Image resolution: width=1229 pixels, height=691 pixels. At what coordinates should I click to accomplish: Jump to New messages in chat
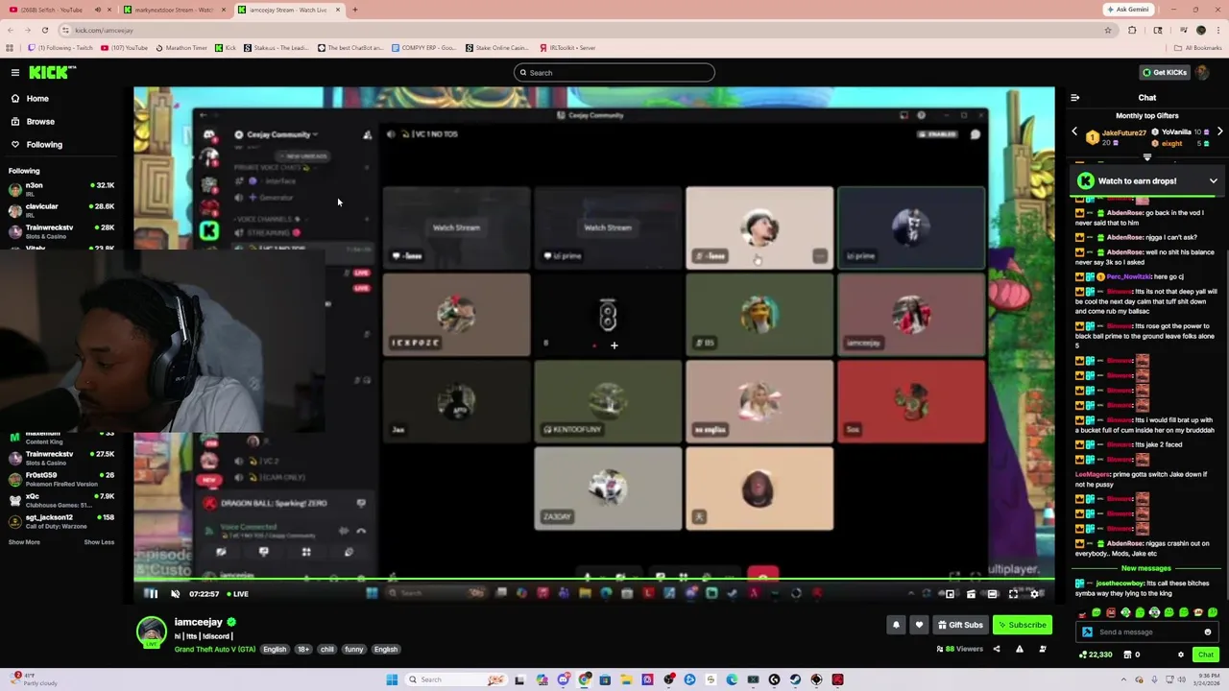tap(1146, 568)
